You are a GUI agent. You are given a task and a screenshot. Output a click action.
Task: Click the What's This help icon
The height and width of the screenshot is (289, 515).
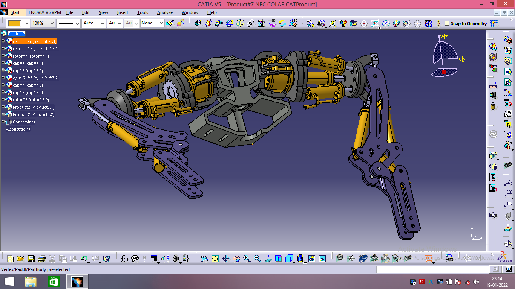tap(106, 259)
